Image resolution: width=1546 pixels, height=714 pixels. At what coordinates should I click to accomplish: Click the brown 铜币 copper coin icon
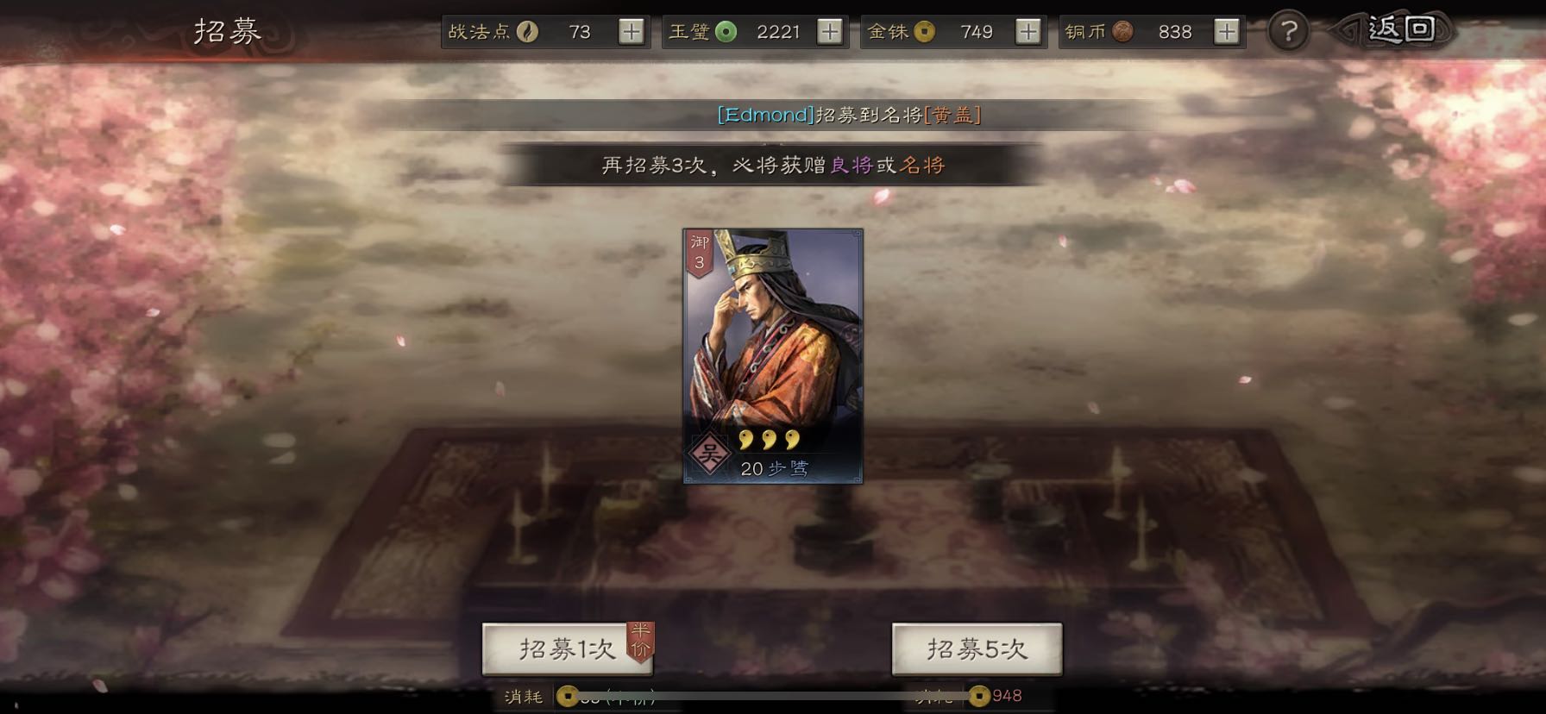click(1122, 32)
